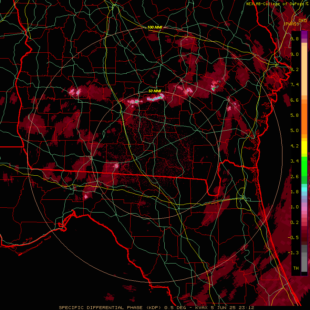Click the 9.8 value on color scale

[294, 39]
